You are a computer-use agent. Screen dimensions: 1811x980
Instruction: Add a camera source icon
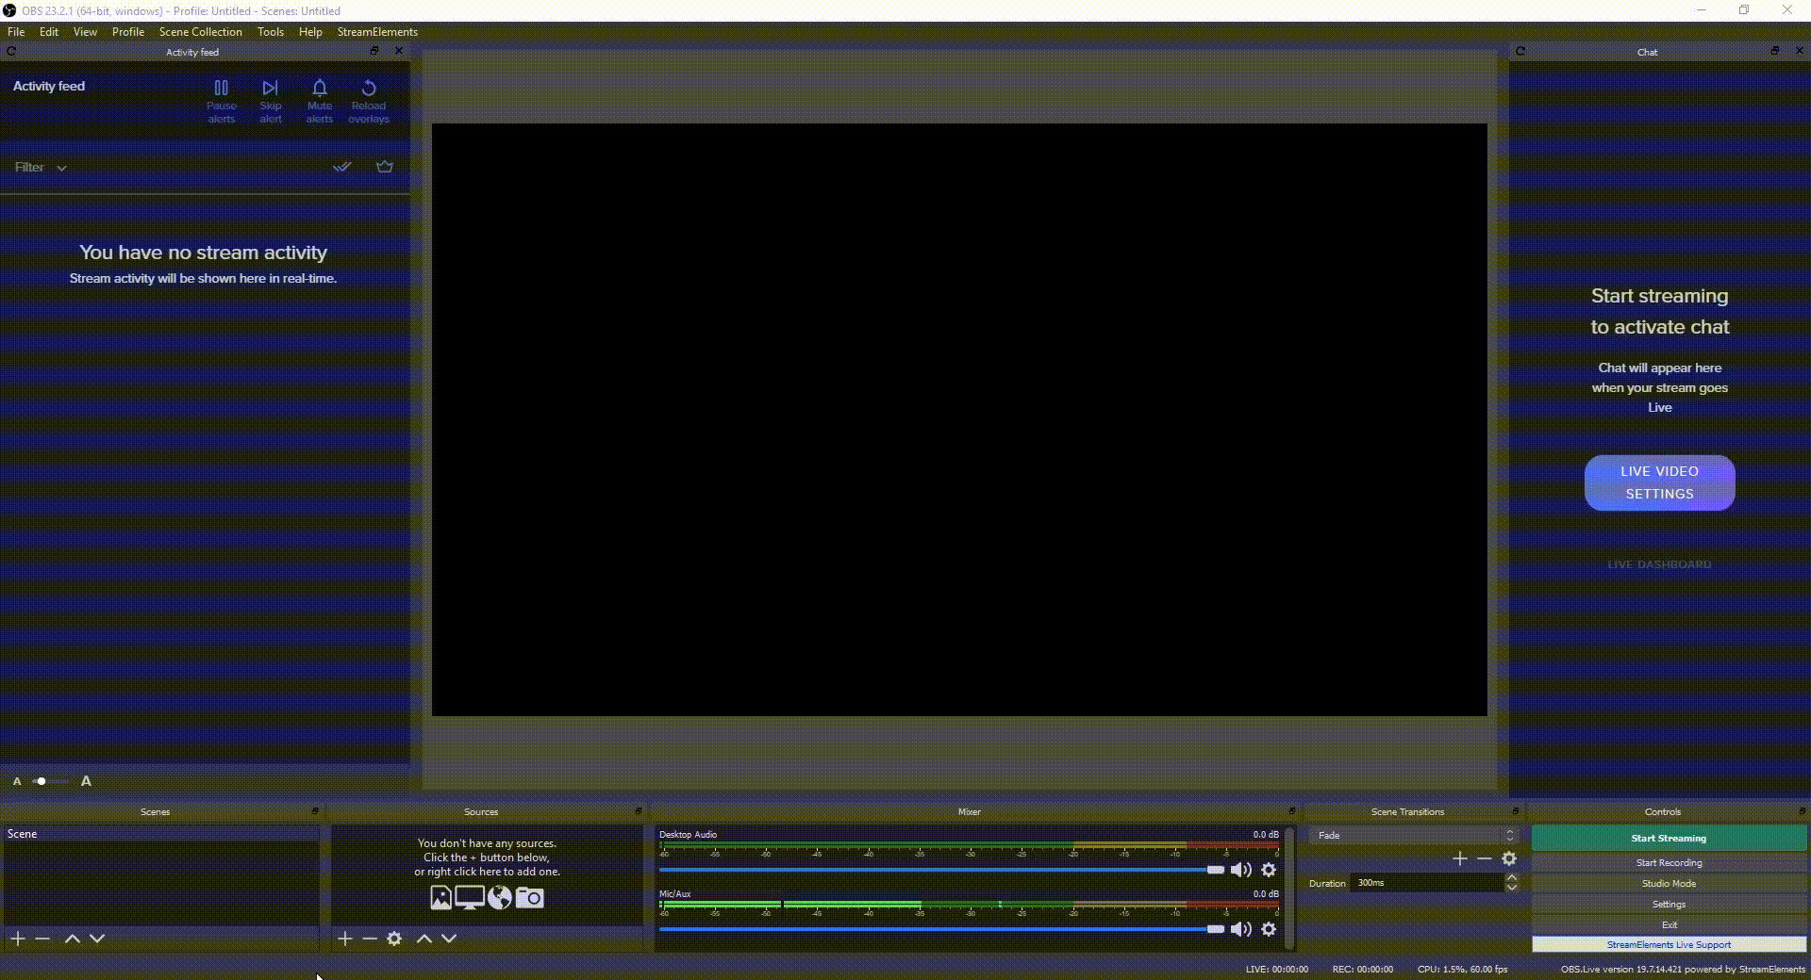pos(530,898)
